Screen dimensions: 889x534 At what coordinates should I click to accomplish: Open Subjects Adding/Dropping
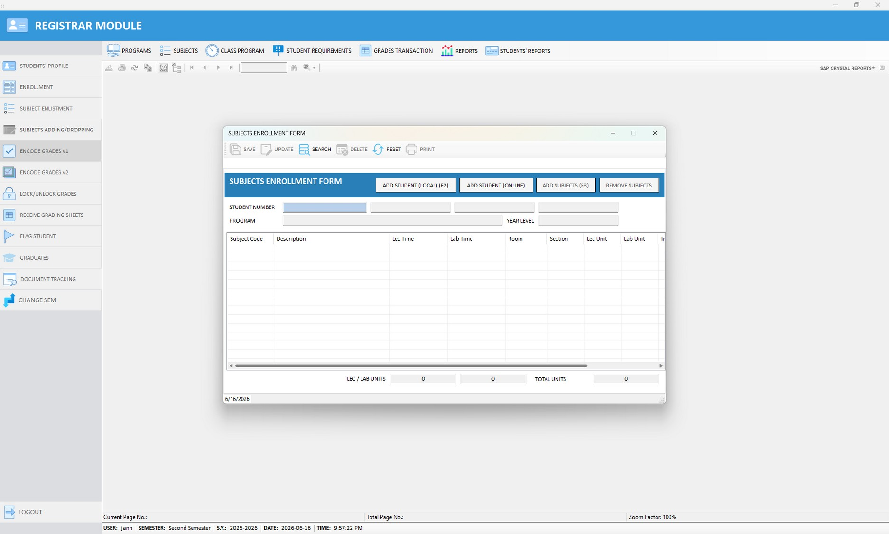click(x=51, y=130)
